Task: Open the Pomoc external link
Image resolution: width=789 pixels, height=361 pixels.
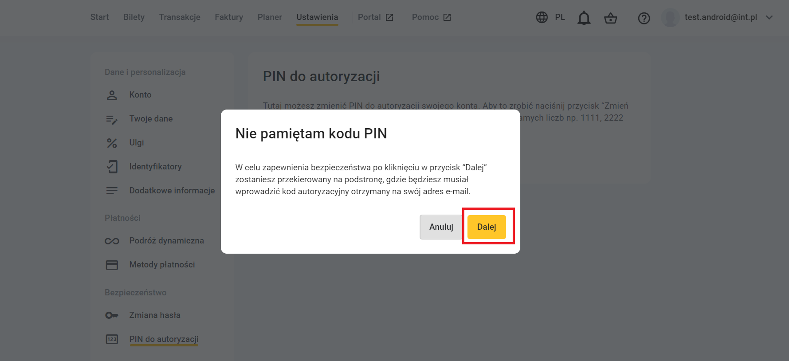Action: click(432, 17)
